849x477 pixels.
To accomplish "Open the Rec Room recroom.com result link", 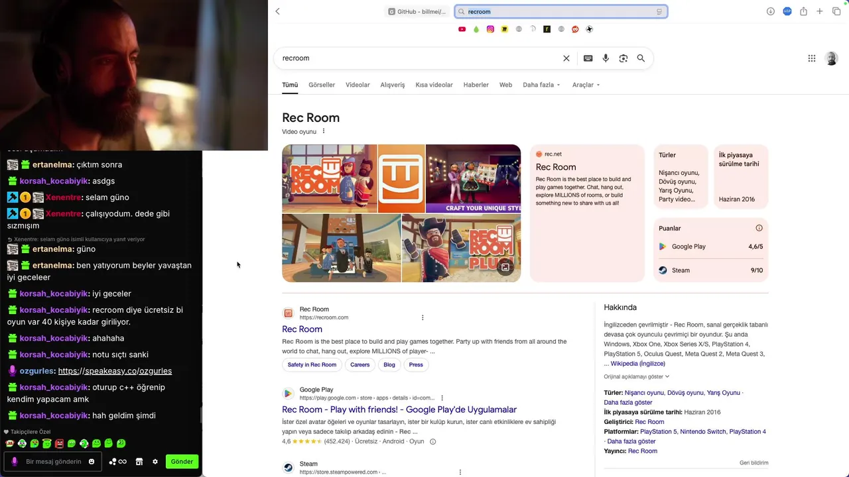I will [x=302, y=329].
